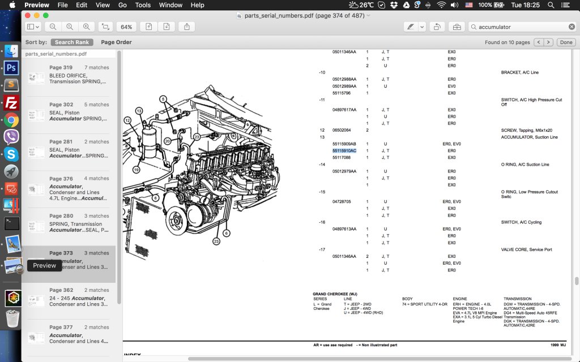The width and height of the screenshot is (580, 362).
Task: Click part number 55115909AB
Action: point(344,144)
